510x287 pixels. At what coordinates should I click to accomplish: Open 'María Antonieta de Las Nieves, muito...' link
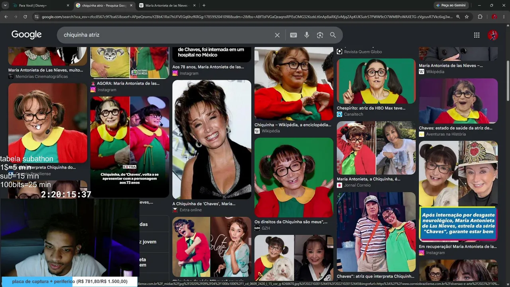click(46, 70)
